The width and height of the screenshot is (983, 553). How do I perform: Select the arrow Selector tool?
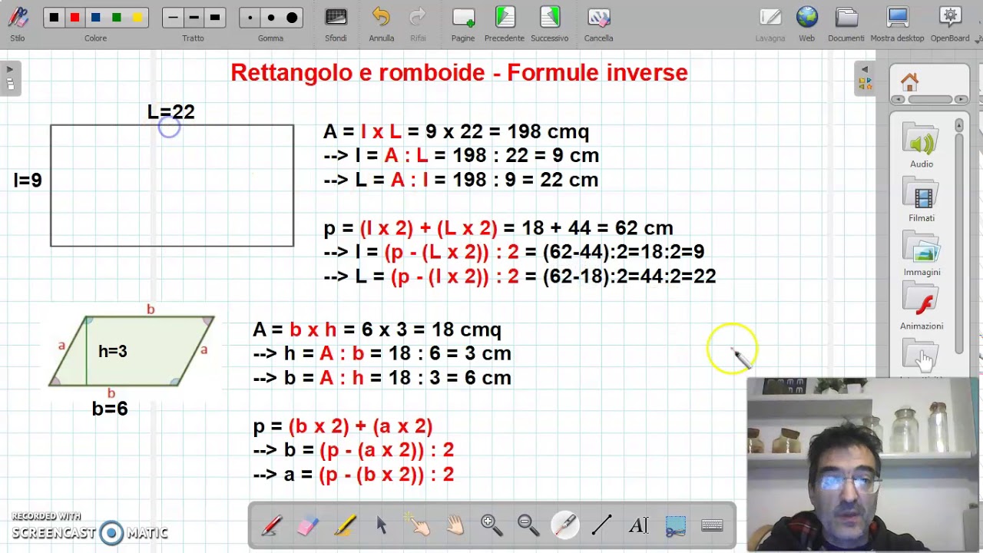tap(382, 525)
